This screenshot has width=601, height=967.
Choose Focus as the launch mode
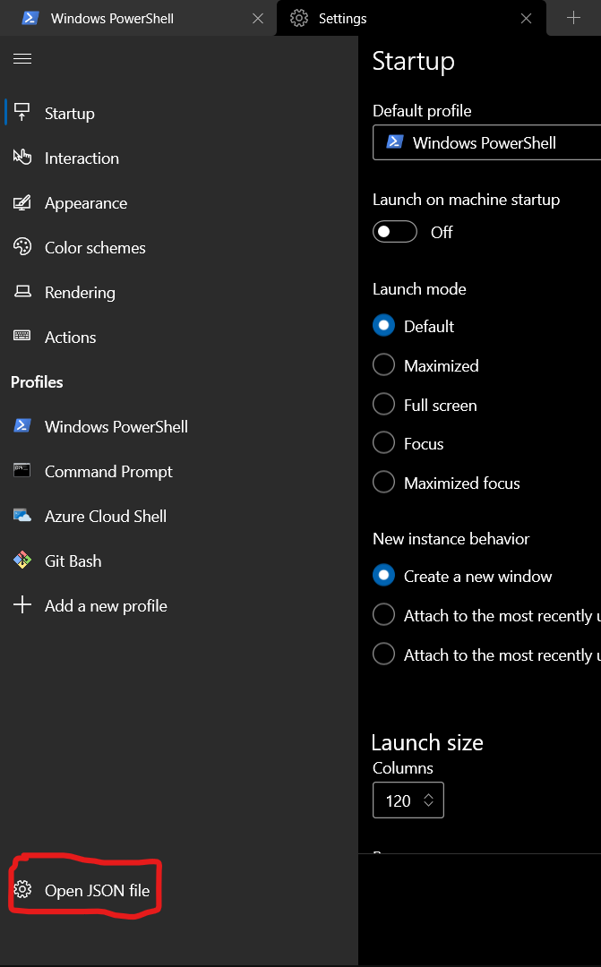tap(383, 443)
